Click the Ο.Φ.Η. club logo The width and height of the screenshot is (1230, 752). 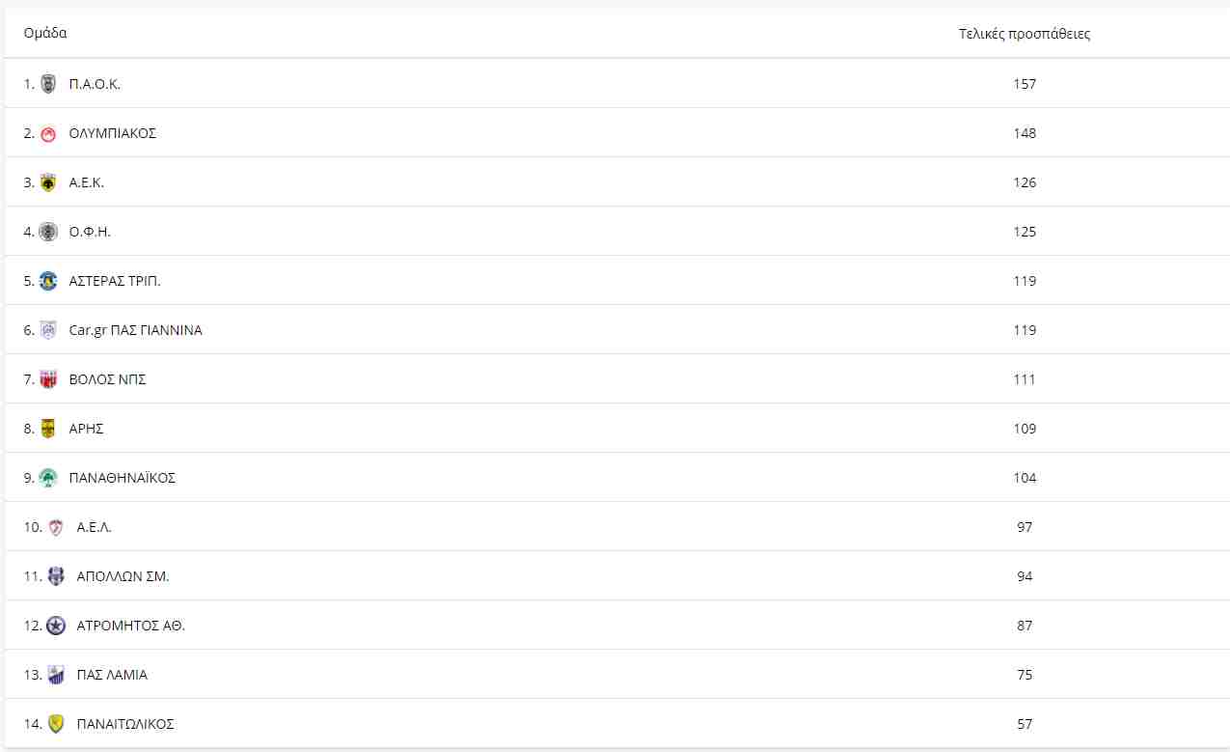point(48,232)
